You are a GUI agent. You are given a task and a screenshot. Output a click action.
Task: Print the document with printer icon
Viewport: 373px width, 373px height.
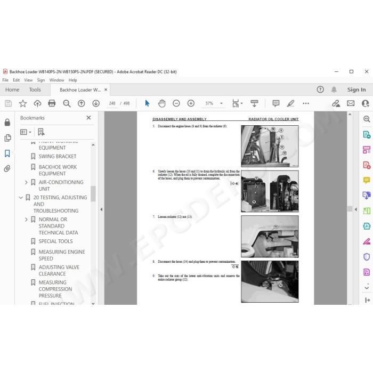tap(52, 103)
